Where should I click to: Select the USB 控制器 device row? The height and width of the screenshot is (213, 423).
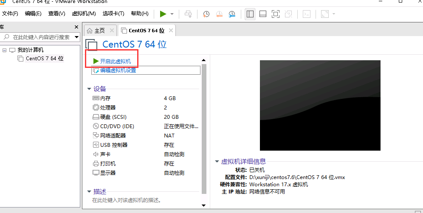coord(146,145)
